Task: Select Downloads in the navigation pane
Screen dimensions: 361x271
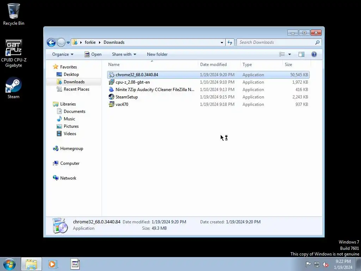Action: click(74, 82)
